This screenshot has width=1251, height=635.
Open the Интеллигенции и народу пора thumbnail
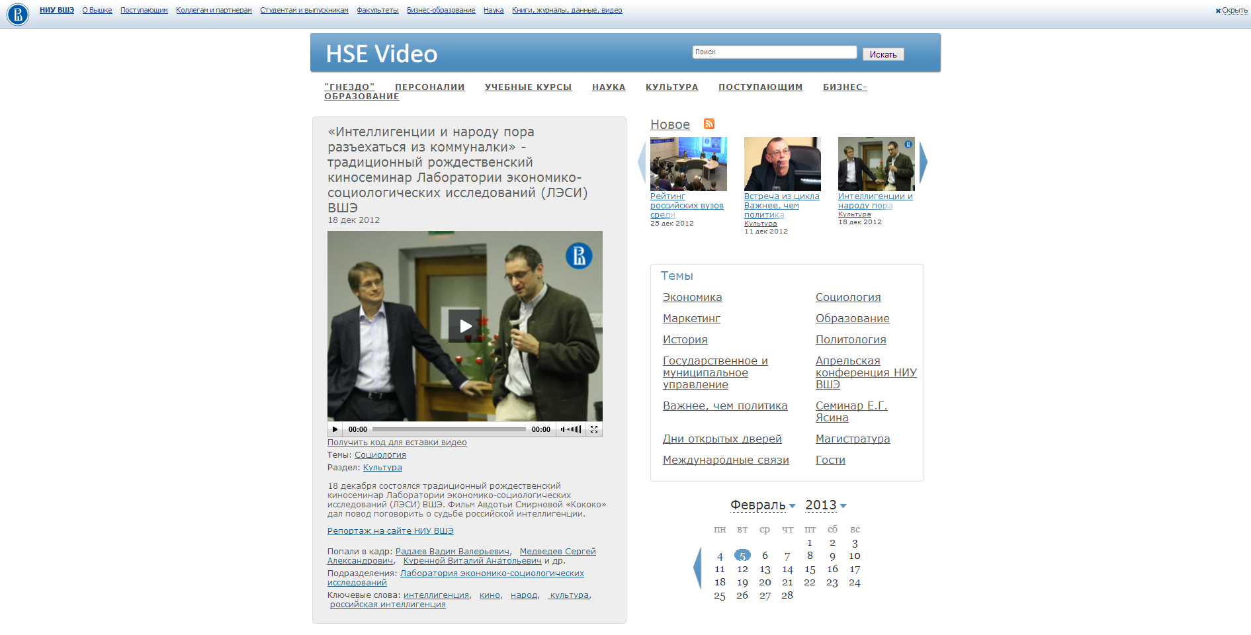877,164
